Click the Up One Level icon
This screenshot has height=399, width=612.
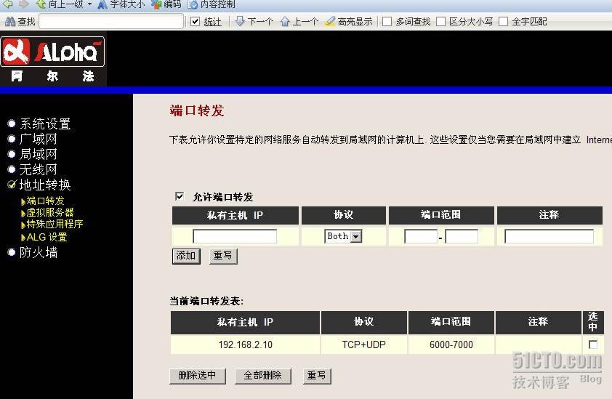click(x=41, y=4)
